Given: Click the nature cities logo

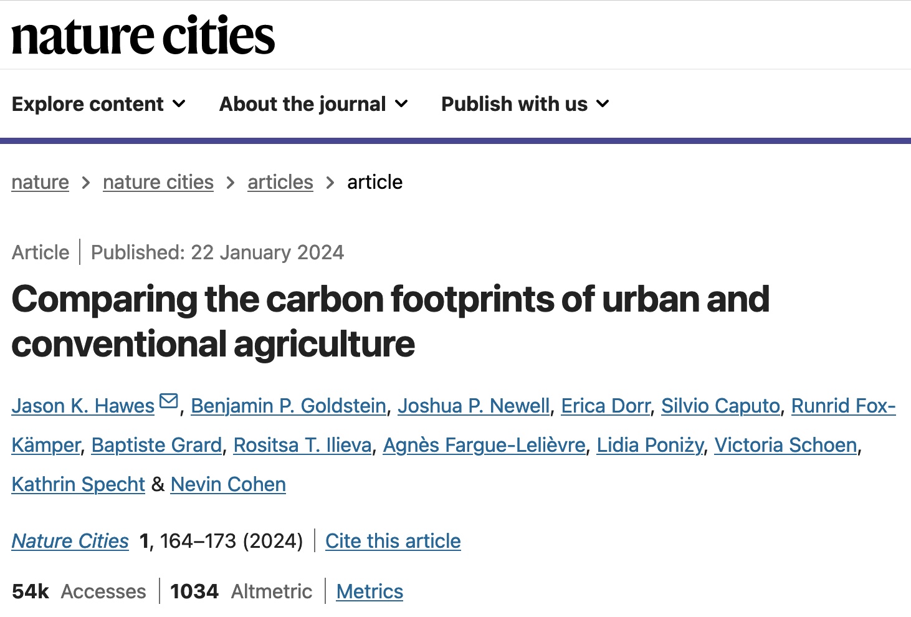Looking at the screenshot, I should [x=143, y=36].
